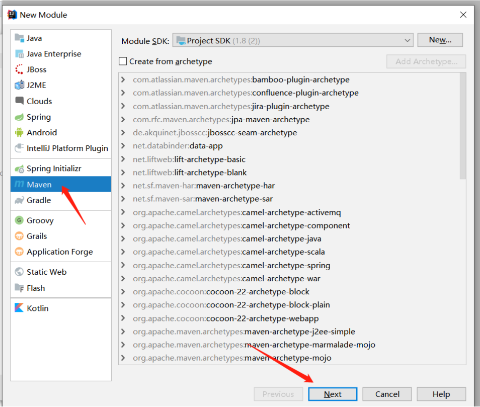Screen dimensions: 480x407
Task: Click the Previous button
Action: [x=278, y=394]
